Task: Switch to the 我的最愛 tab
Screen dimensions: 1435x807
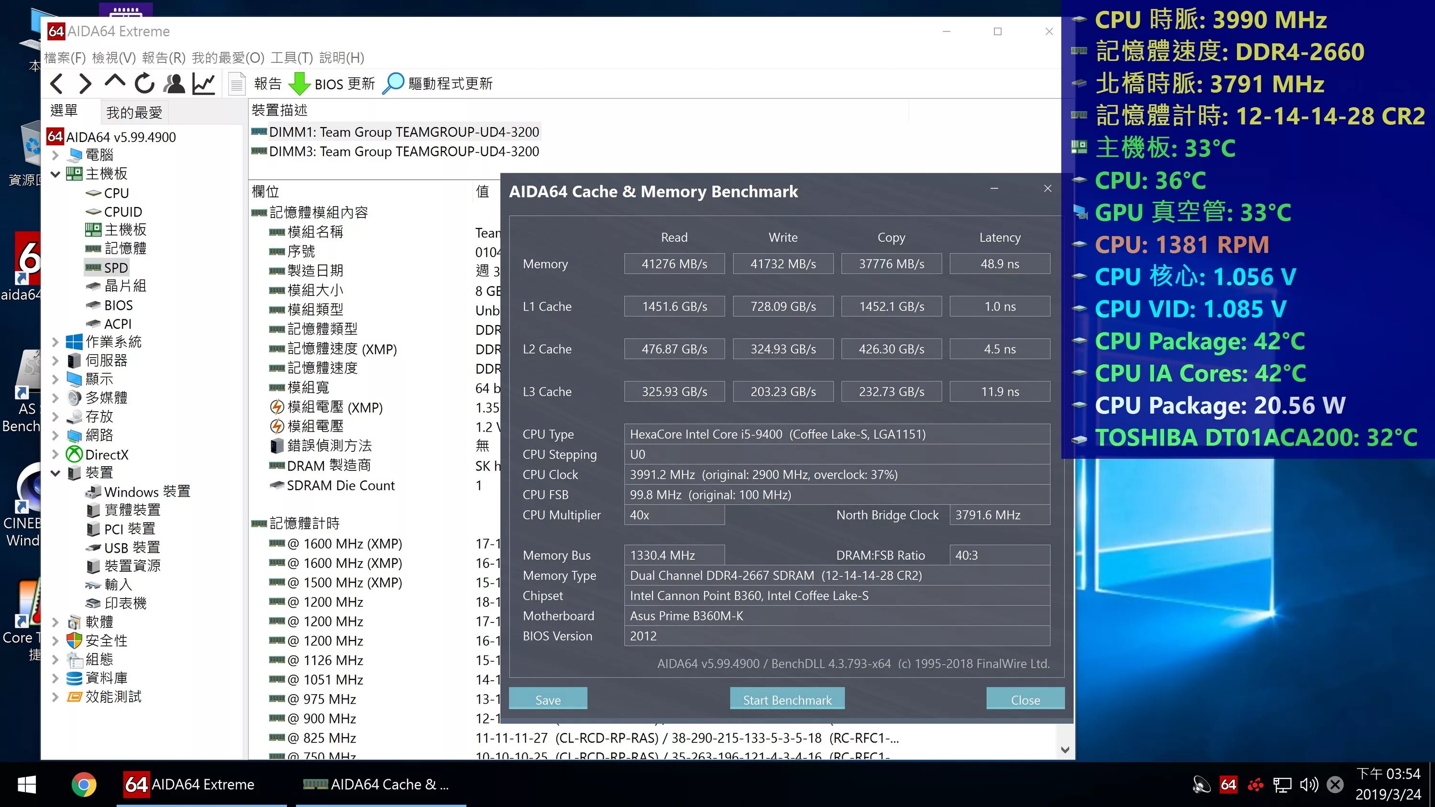Action: pos(134,113)
